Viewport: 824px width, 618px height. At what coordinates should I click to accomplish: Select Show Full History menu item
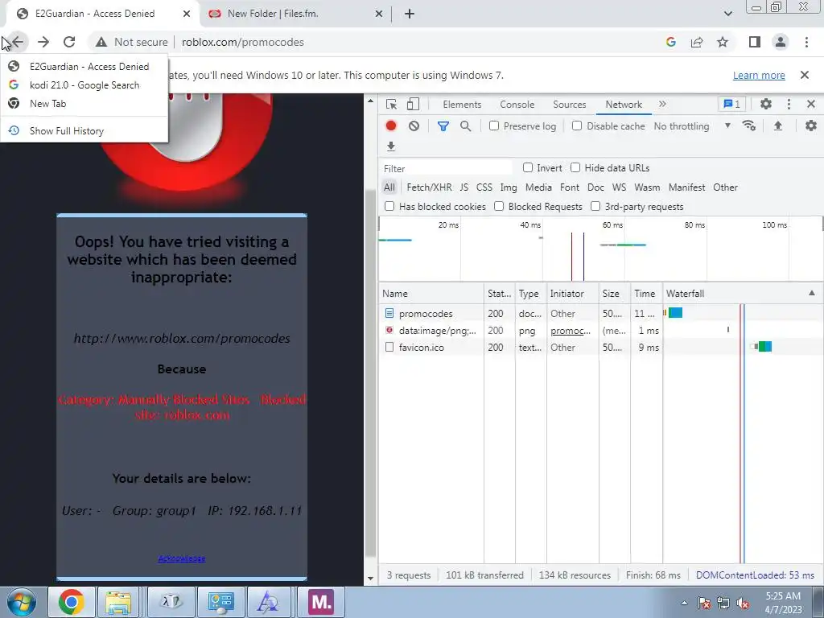tap(84, 131)
